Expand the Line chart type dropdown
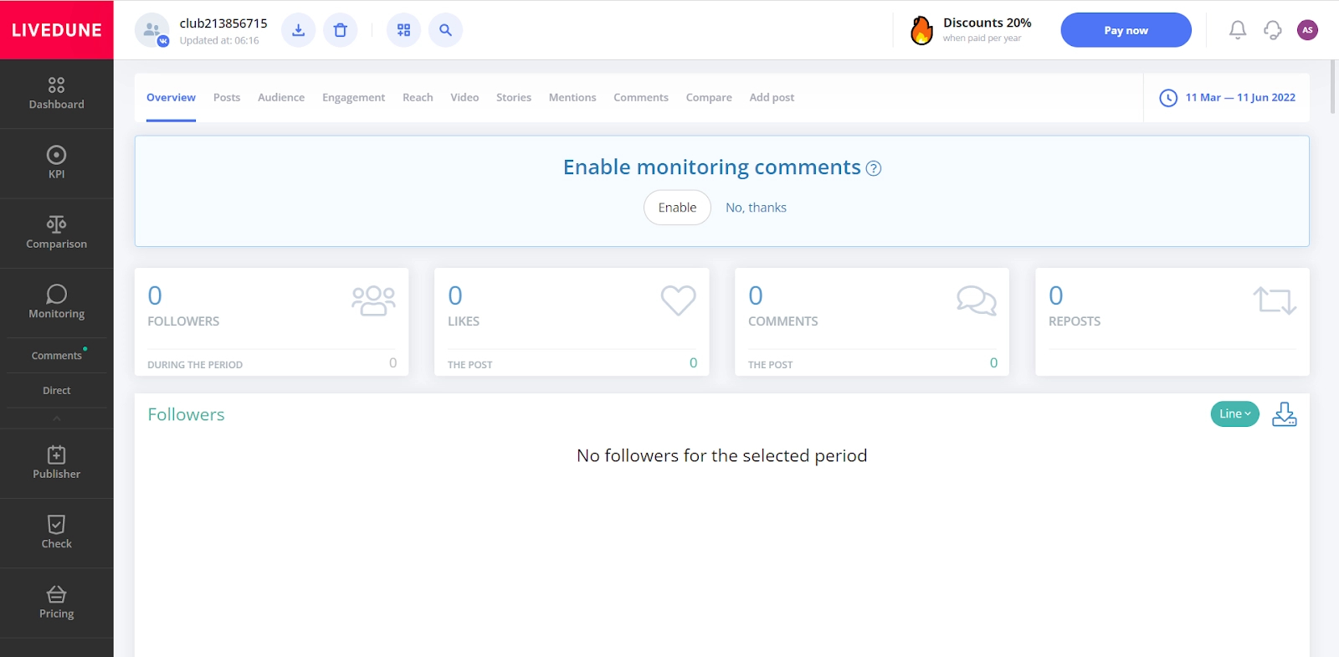The height and width of the screenshot is (657, 1339). point(1234,413)
